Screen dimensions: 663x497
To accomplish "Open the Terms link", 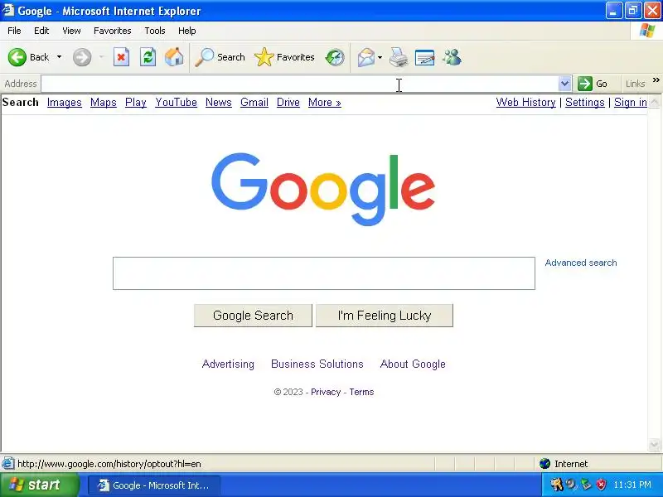I will pos(361,392).
